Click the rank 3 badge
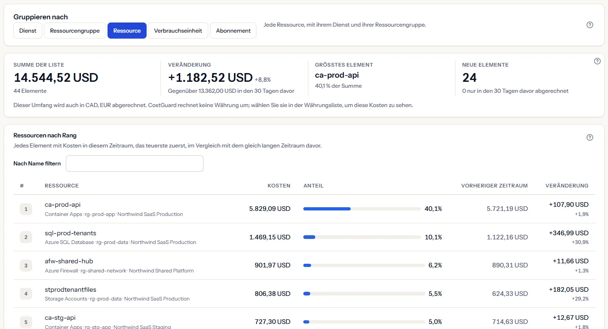Image resolution: width=608 pixels, height=329 pixels. tap(26, 266)
